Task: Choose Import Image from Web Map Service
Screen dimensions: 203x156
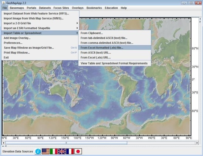Action: click(x=40, y=19)
